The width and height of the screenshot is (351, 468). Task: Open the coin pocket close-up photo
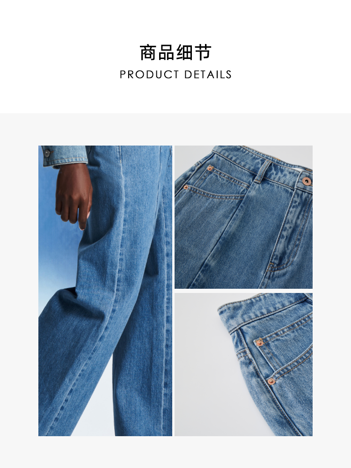[x=243, y=365]
